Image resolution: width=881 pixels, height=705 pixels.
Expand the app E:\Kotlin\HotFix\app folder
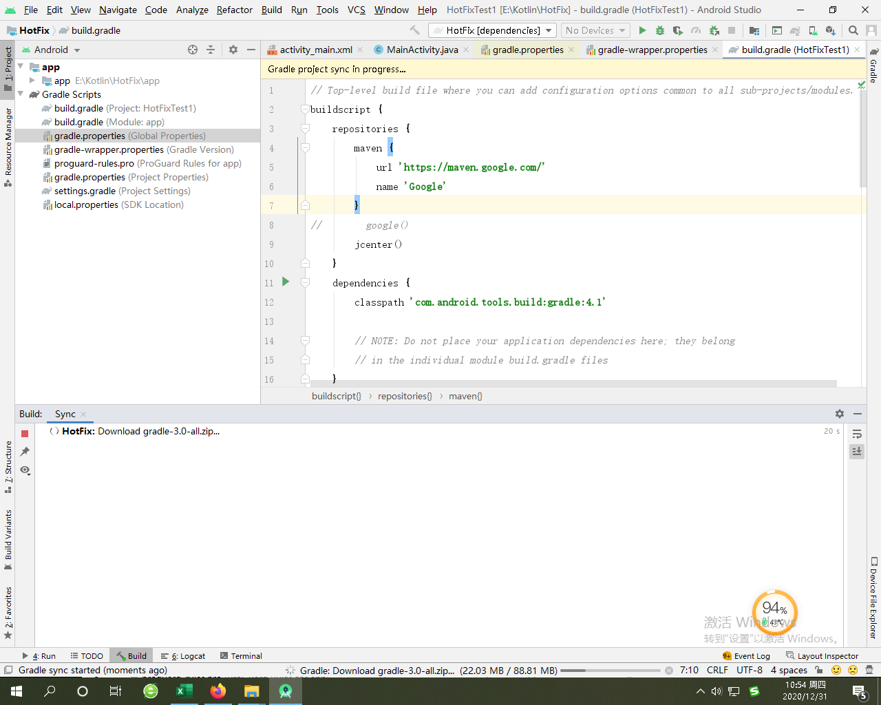32,81
